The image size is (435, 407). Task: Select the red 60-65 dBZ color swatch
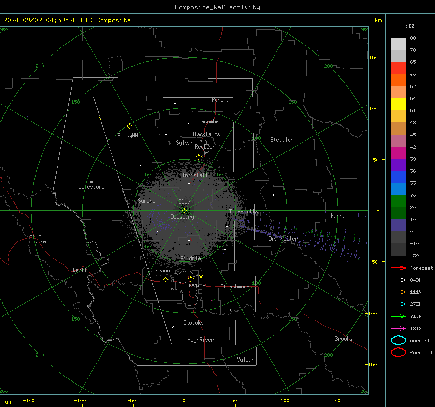(398, 68)
